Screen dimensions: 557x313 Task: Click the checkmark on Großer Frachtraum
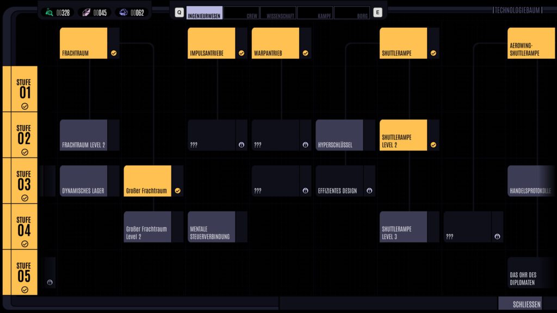coord(177,191)
